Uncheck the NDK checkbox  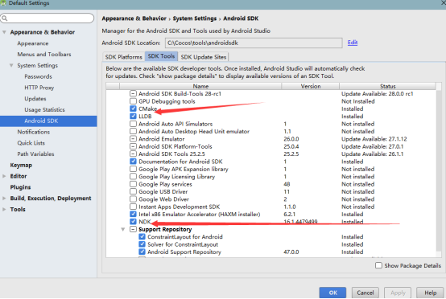133,222
